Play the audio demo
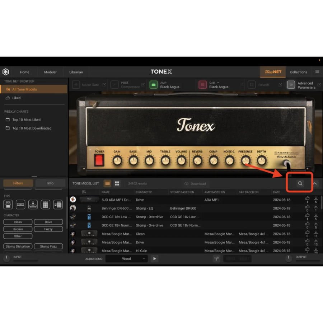Screen dimensions: 323x323 click(154, 258)
